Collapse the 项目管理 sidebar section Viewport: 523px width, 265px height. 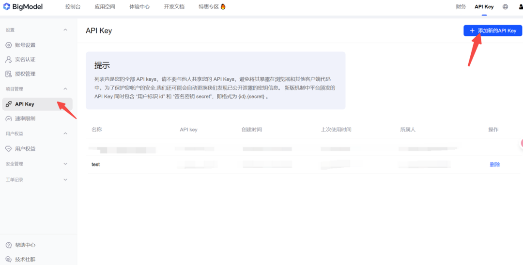(65, 89)
